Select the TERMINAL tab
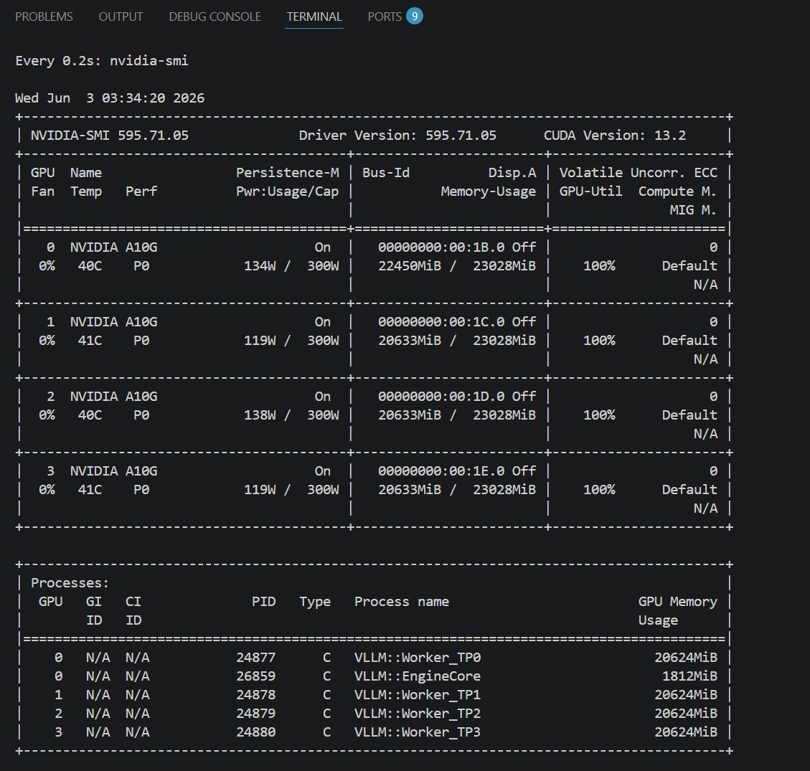This screenshot has height=771, width=810. pos(314,16)
